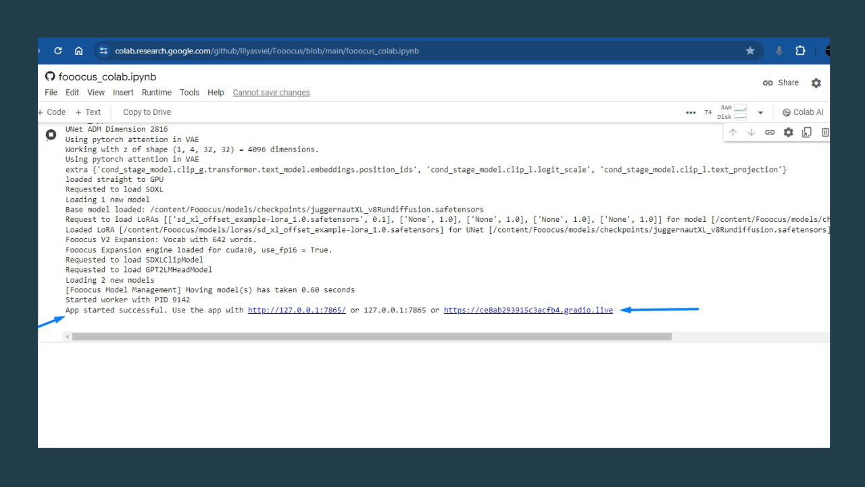The height and width of the screenshot is (487, 865).
Task: Click the T4 runtime label
Action: [x=708, y=112]
